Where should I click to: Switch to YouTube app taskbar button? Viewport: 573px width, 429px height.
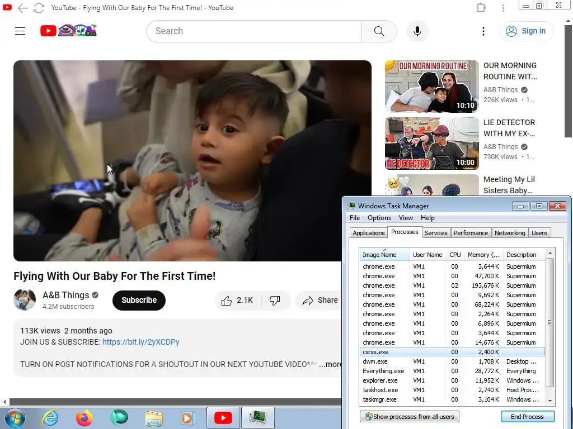pos(223,418)
